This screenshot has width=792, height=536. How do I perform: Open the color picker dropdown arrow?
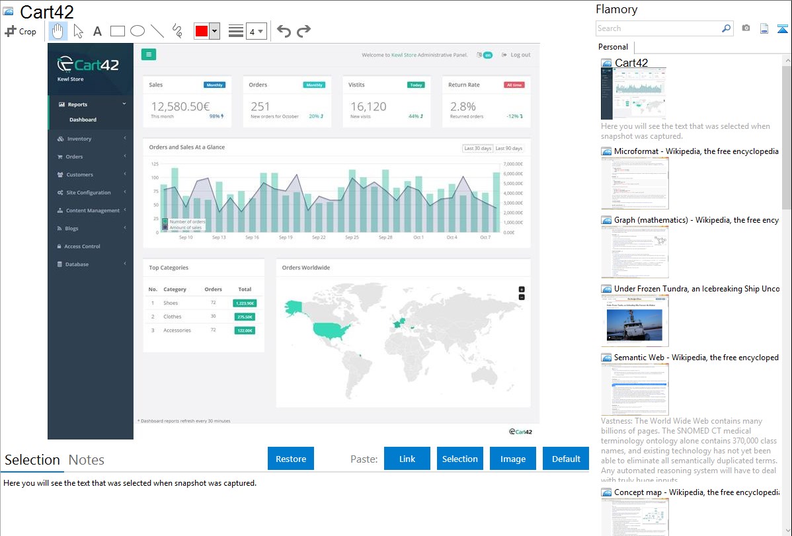click(x=215, y=31)
